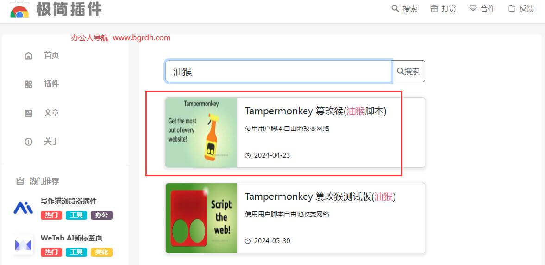The width and height of the screenshot is (545, 265).
Task: Open 反馈 in top navigation
Action: point(521,8)
